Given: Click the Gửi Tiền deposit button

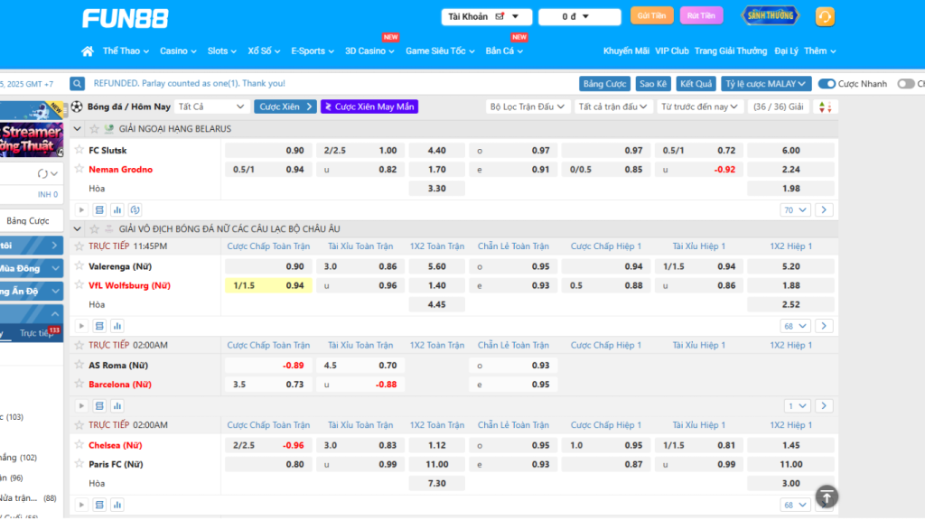Looking at the screenshot, I should (651, 16).
